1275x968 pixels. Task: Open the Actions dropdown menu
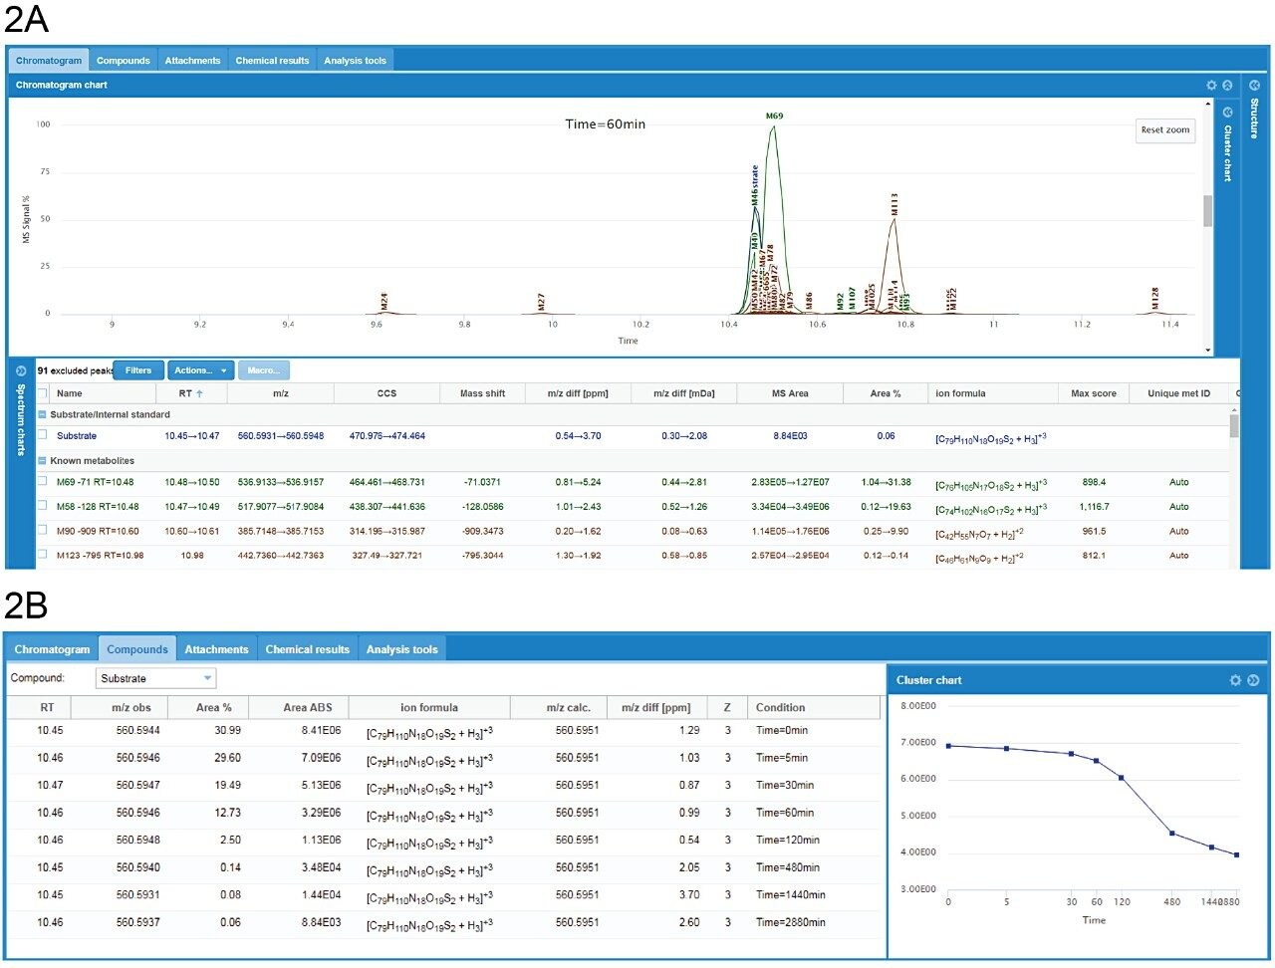coord(200,370)
